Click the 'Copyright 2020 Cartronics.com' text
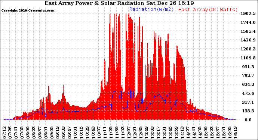The width and height of the screenshot is (258, 140). (28, 10)
